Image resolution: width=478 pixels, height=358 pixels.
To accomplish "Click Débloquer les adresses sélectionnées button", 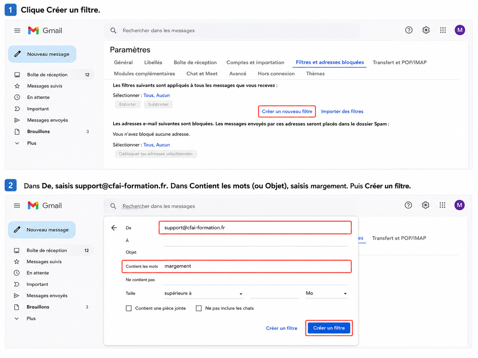I will point(156,154).
